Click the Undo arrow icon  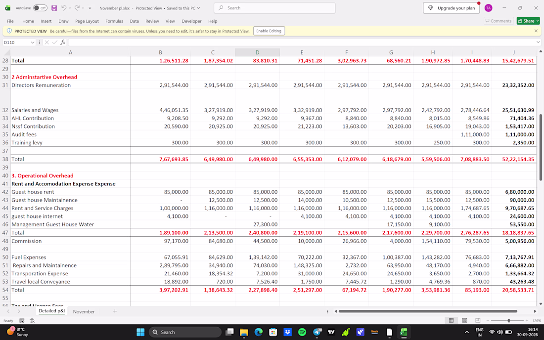tap(63, 8)
